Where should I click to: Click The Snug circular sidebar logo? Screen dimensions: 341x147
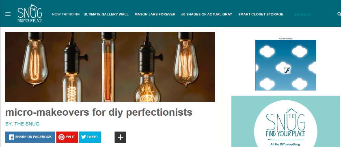click(285, 123)
